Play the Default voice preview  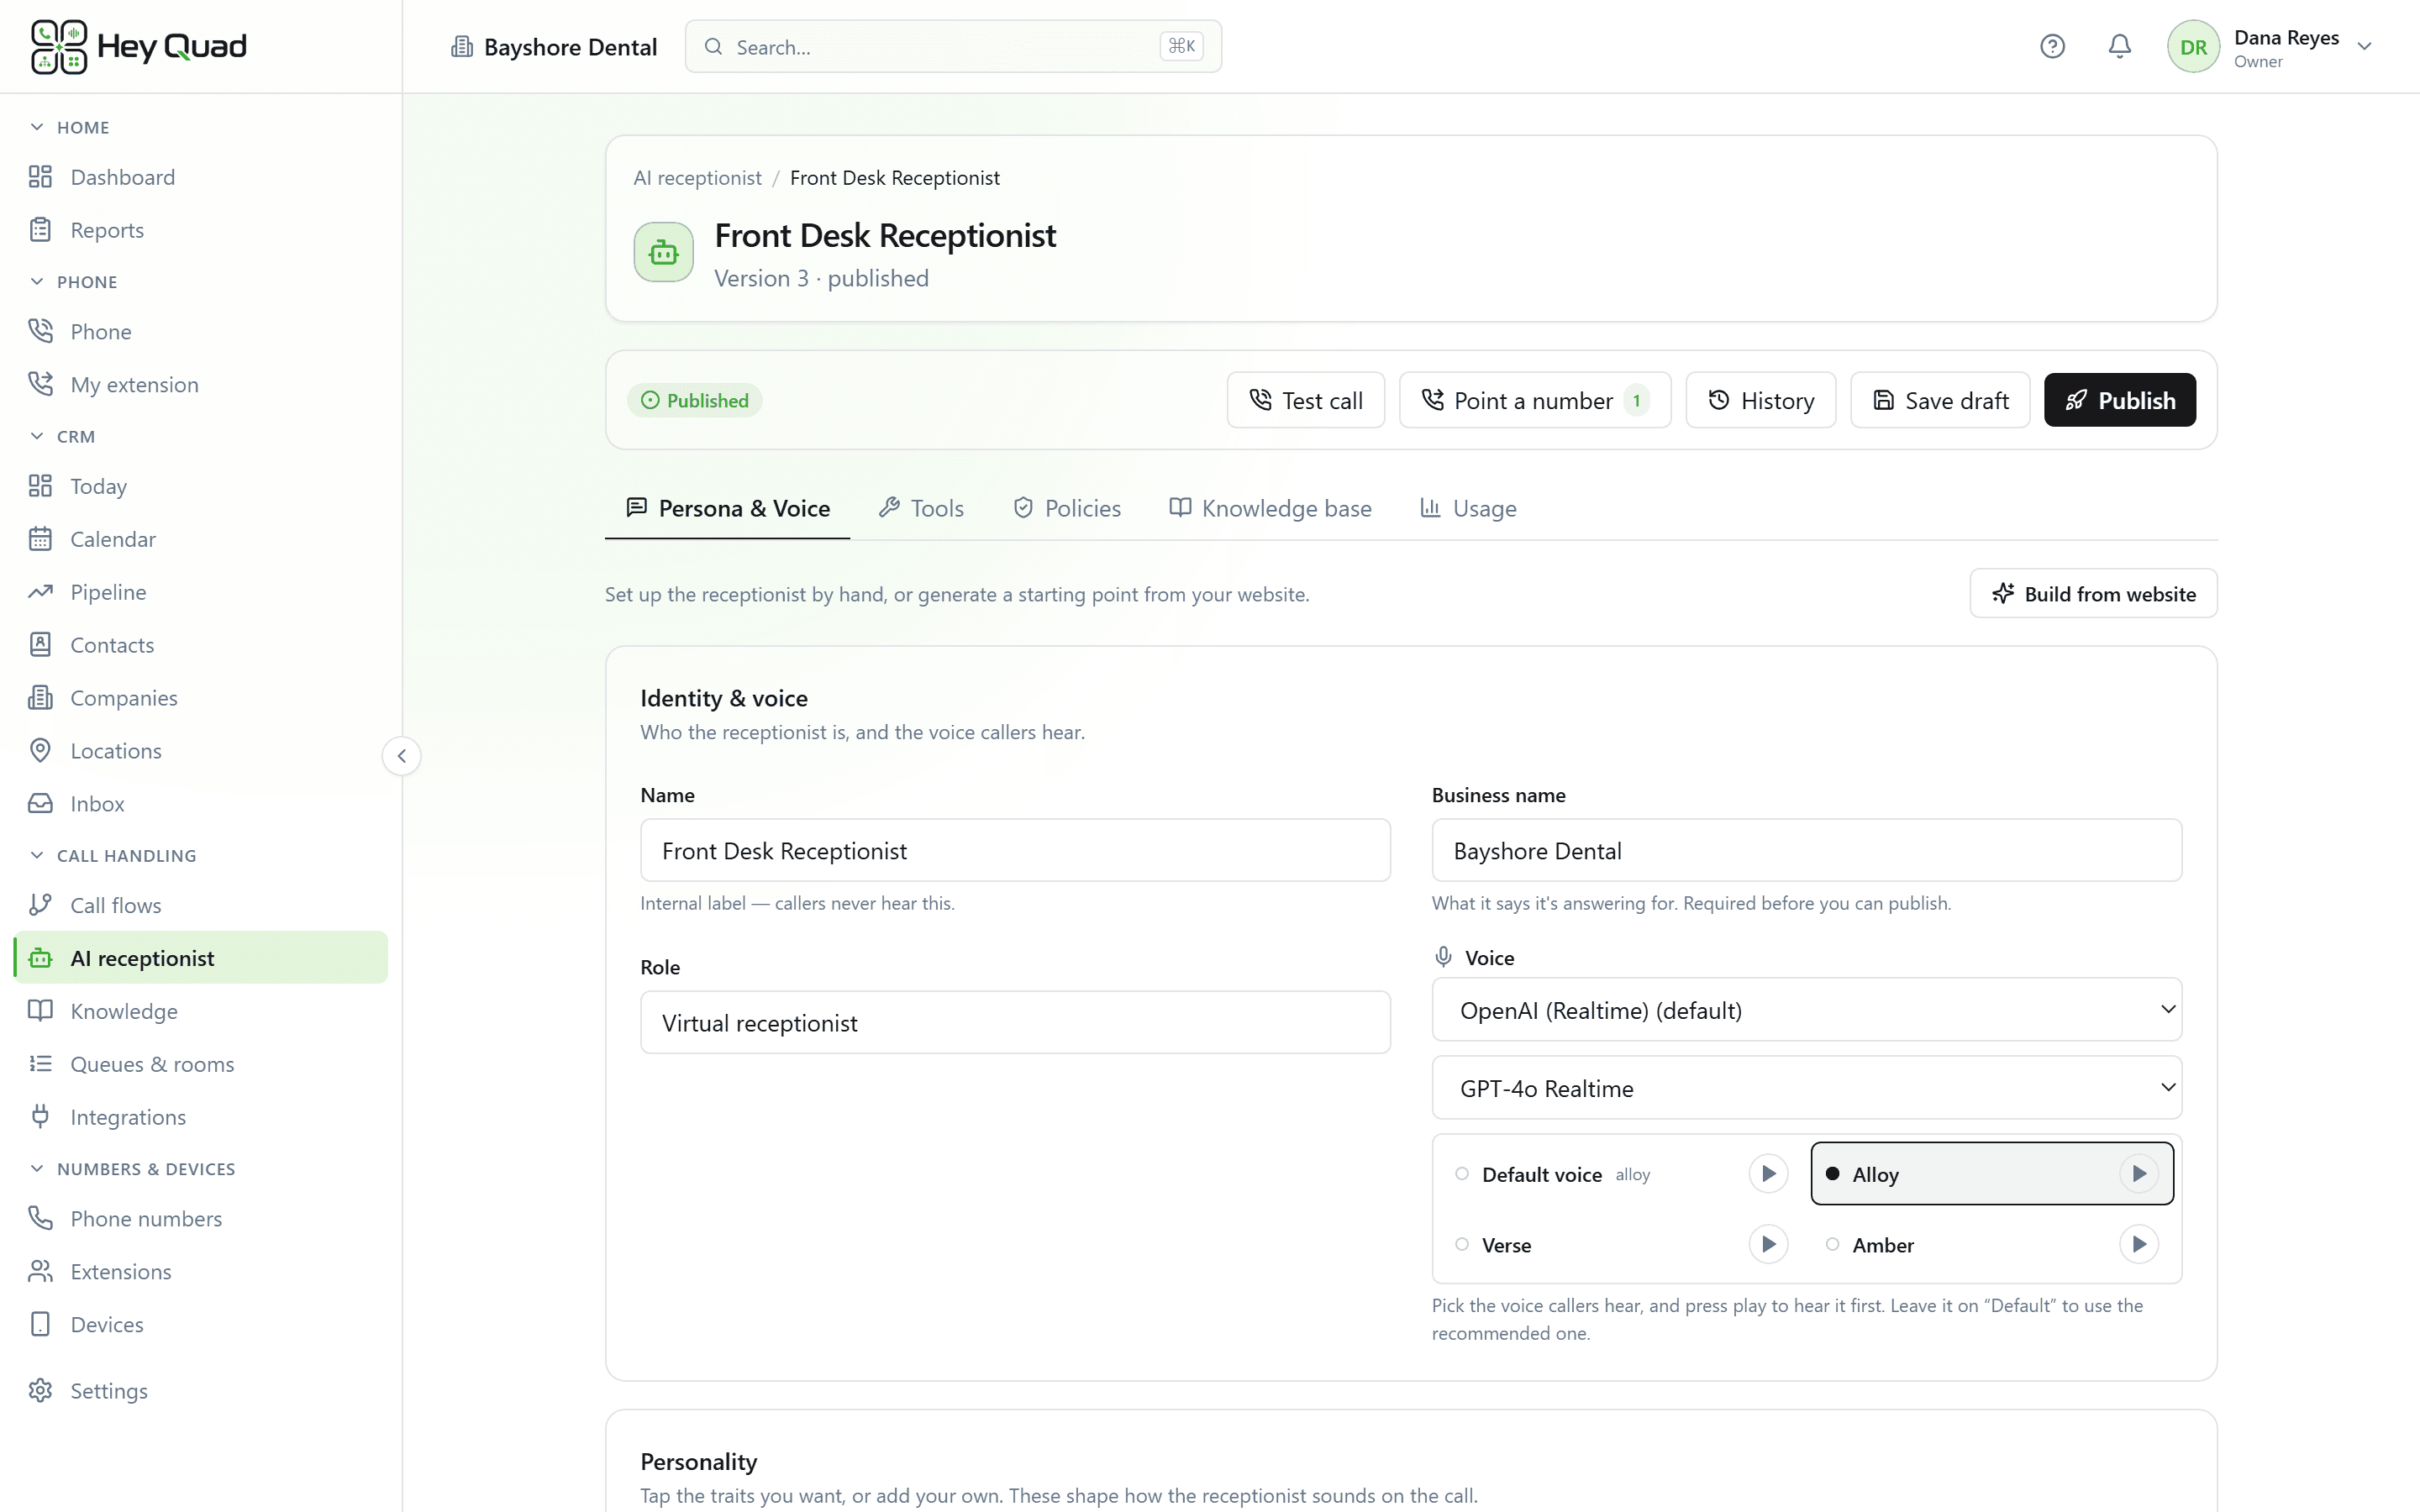1768,1174
